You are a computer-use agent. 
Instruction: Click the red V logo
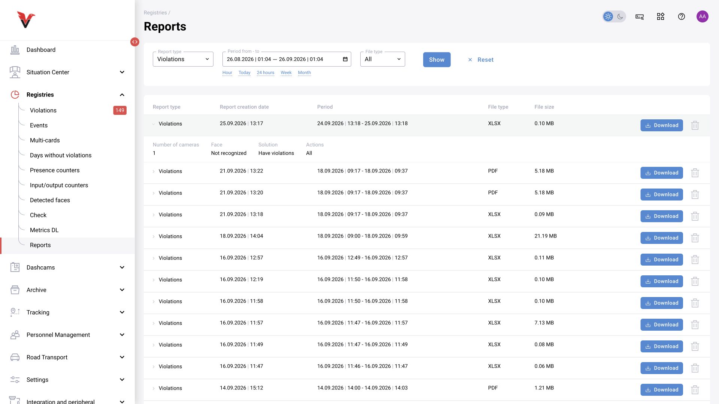pyautogui.click(x=26, y=19)
